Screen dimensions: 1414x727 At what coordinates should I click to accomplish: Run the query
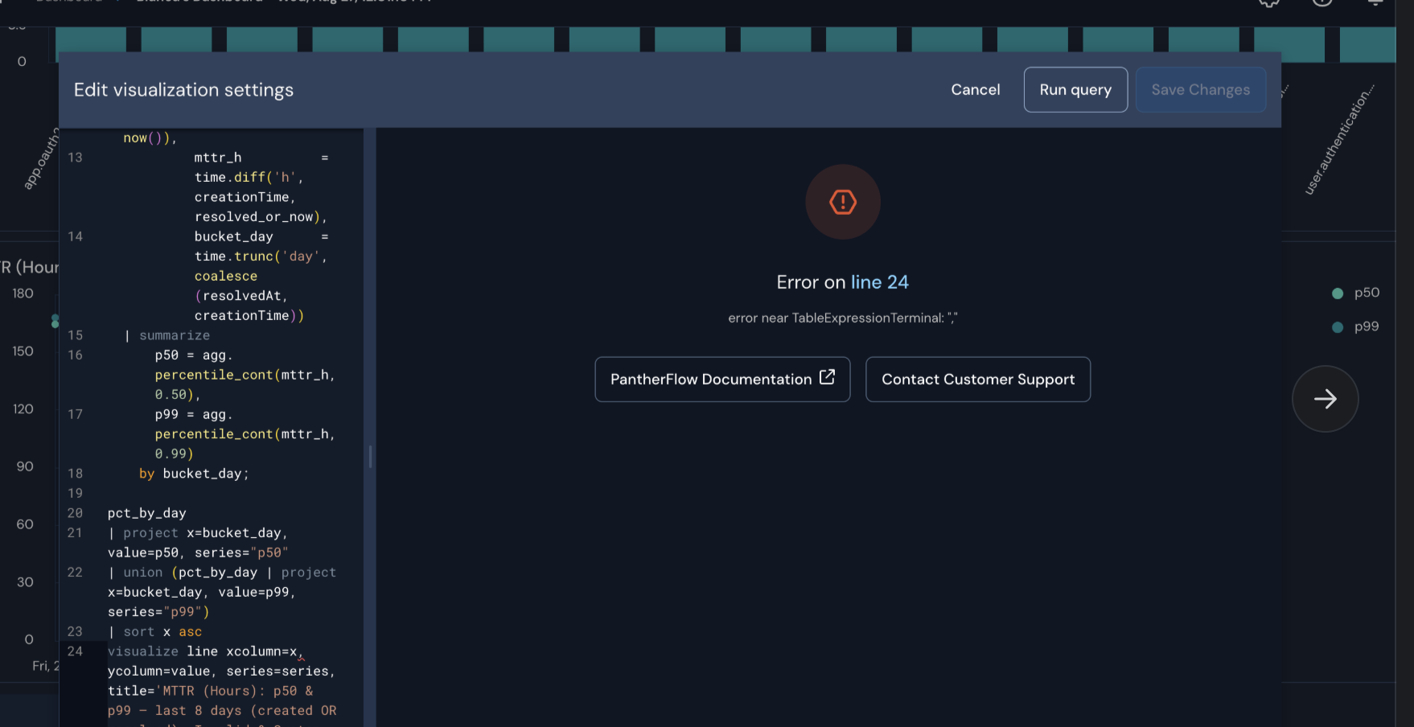click(1075, 89)
